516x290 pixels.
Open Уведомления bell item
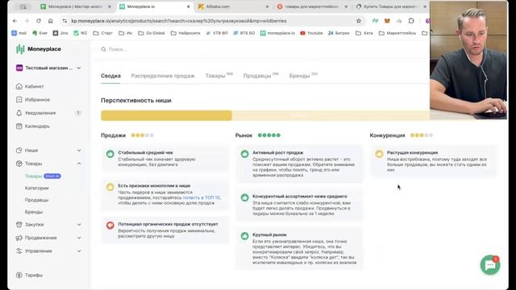pos(40,113)
